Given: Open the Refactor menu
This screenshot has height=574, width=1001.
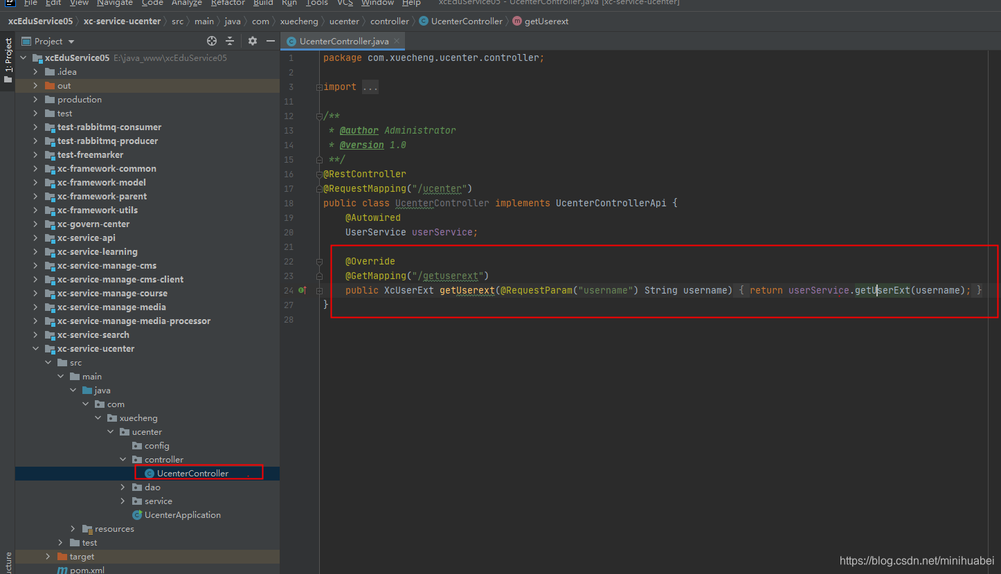Looking at the screenshot, I should click(228, 3).
